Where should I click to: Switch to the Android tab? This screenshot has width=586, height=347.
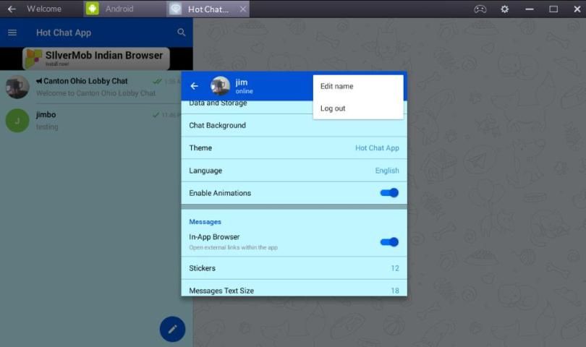pyautogui.click(x=119, y=9)
